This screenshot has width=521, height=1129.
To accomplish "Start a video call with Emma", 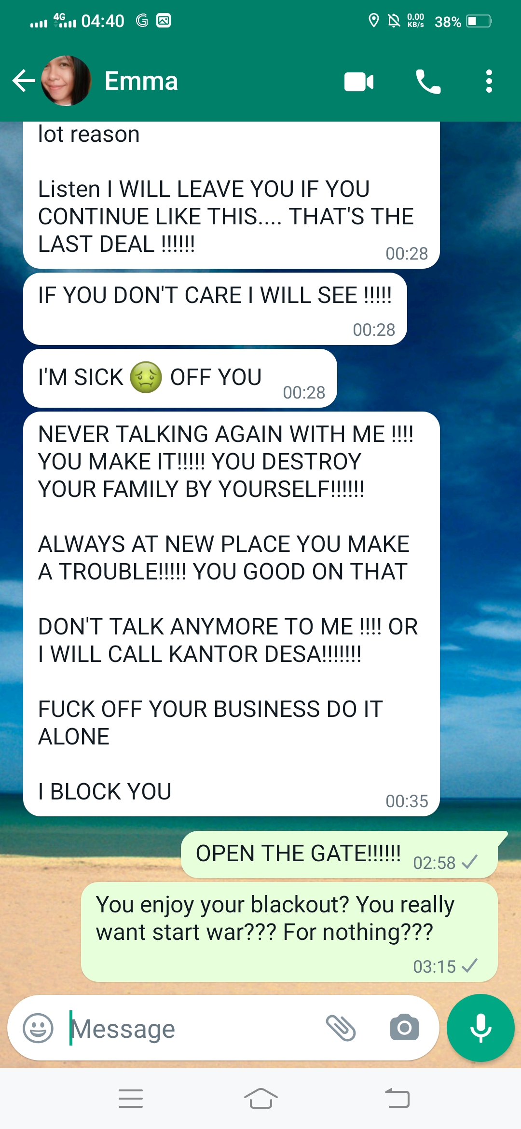I will 359,82.
